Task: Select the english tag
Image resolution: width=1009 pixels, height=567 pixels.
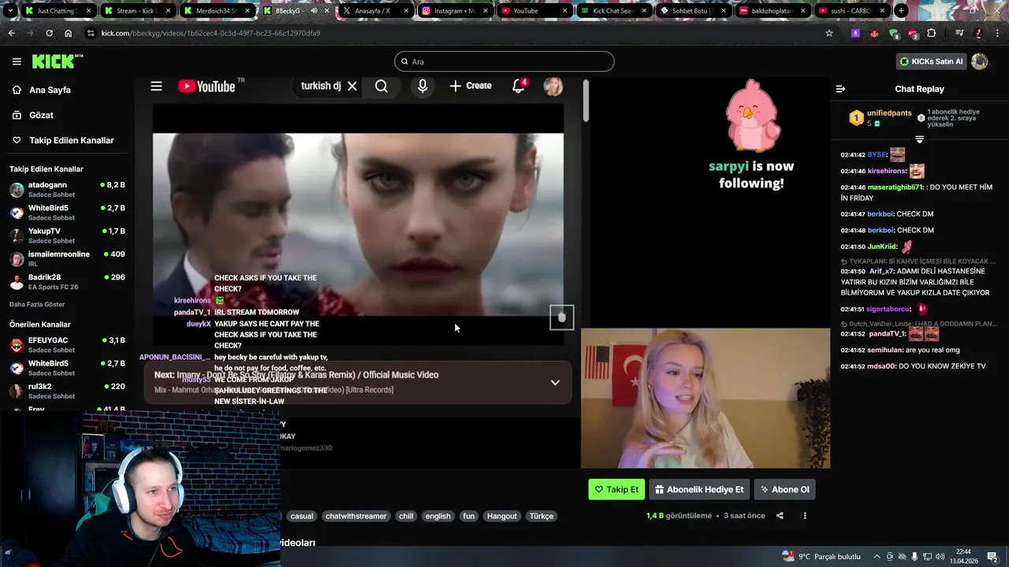Action: click(x=437, y=516)
